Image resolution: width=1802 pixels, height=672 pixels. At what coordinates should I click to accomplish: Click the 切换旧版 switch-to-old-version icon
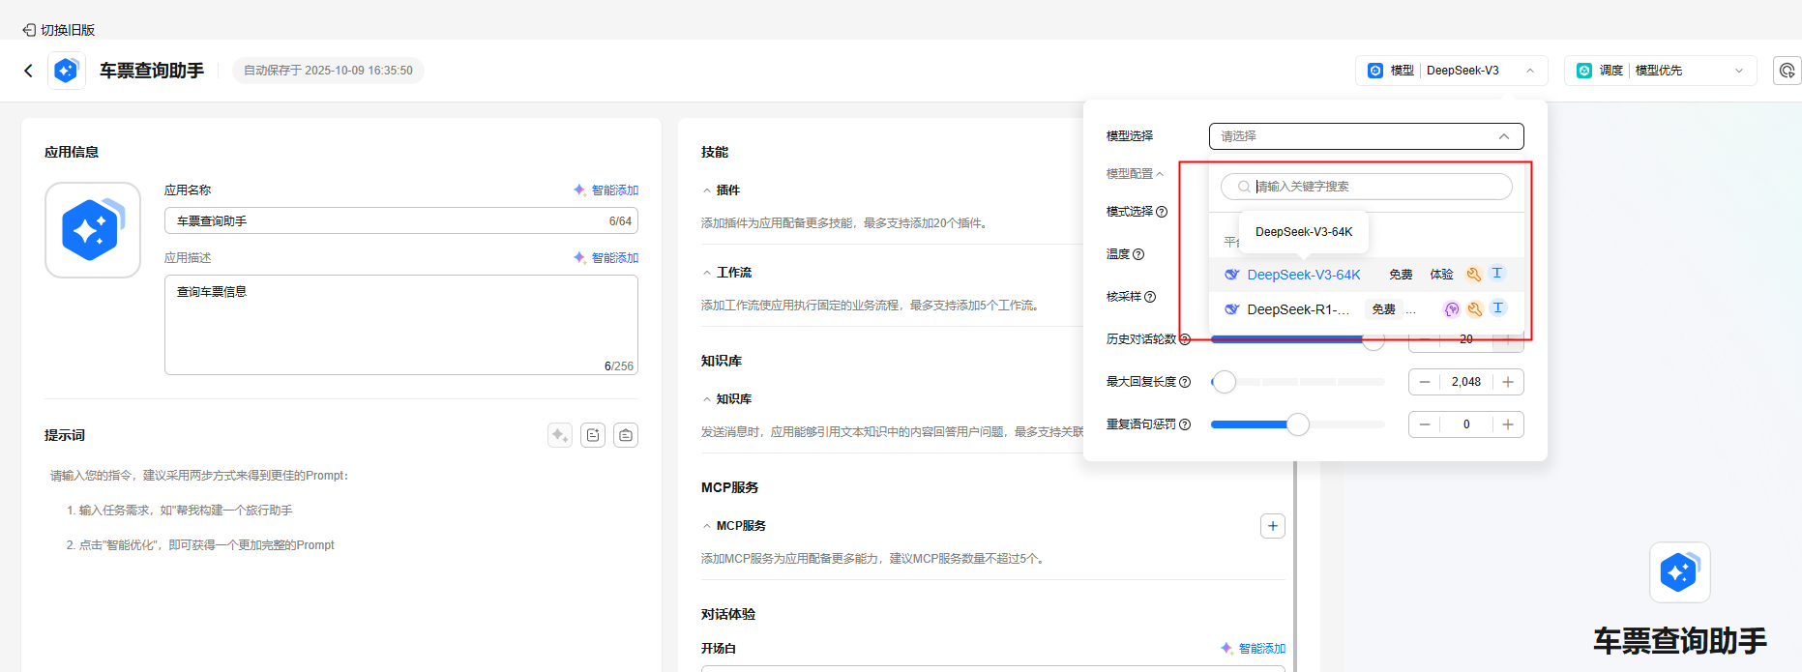[x=29, y=30]
